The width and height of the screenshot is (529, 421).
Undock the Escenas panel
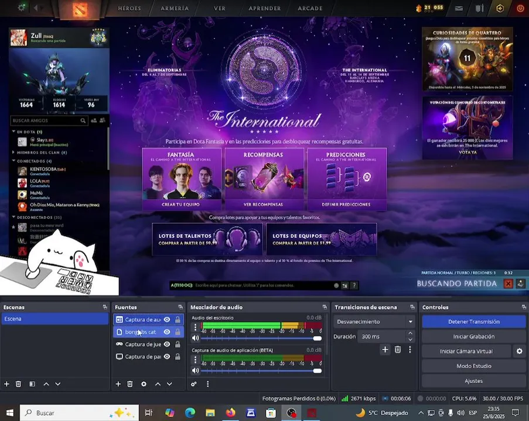105,307
